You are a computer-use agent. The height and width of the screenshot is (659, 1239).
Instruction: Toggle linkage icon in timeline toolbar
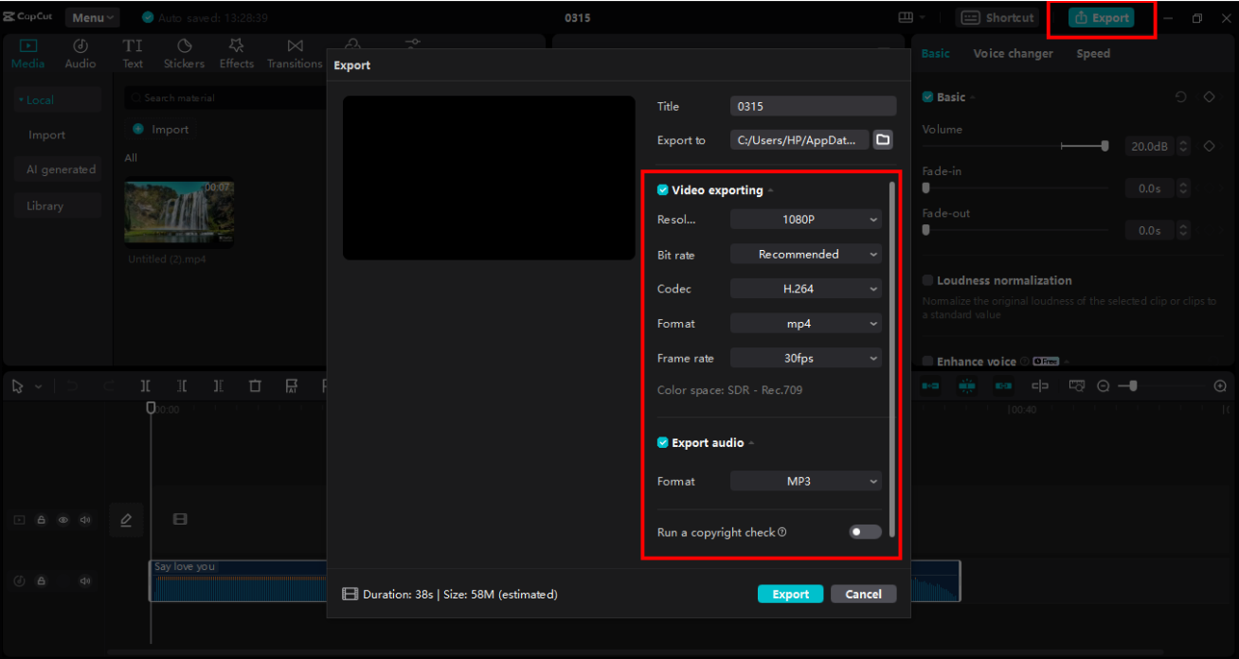(1003, 386)
